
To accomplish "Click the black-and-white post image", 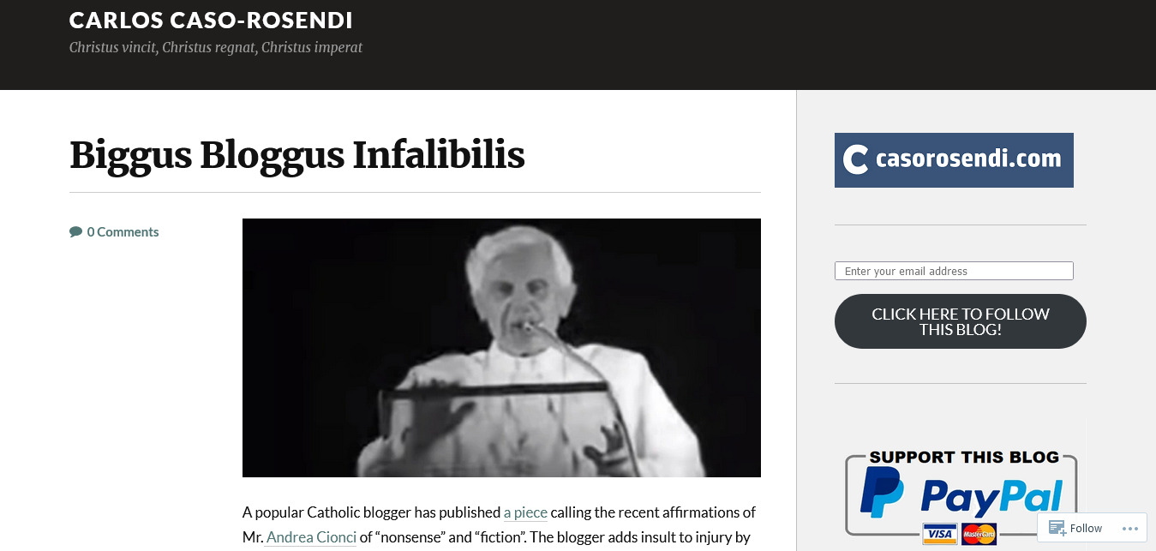I will tap(501, 348).
